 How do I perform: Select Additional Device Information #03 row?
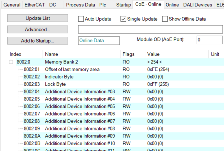[x=80, y=92]
